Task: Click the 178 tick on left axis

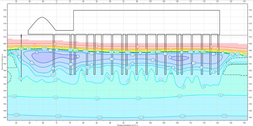Action: coord(5,10)
